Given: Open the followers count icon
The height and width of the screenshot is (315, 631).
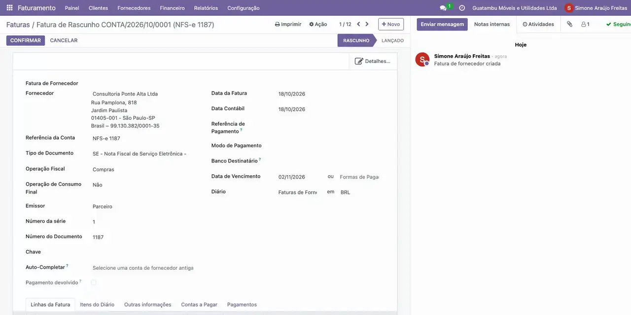Looking at the screenshot, I should click(x=585, y=24).
